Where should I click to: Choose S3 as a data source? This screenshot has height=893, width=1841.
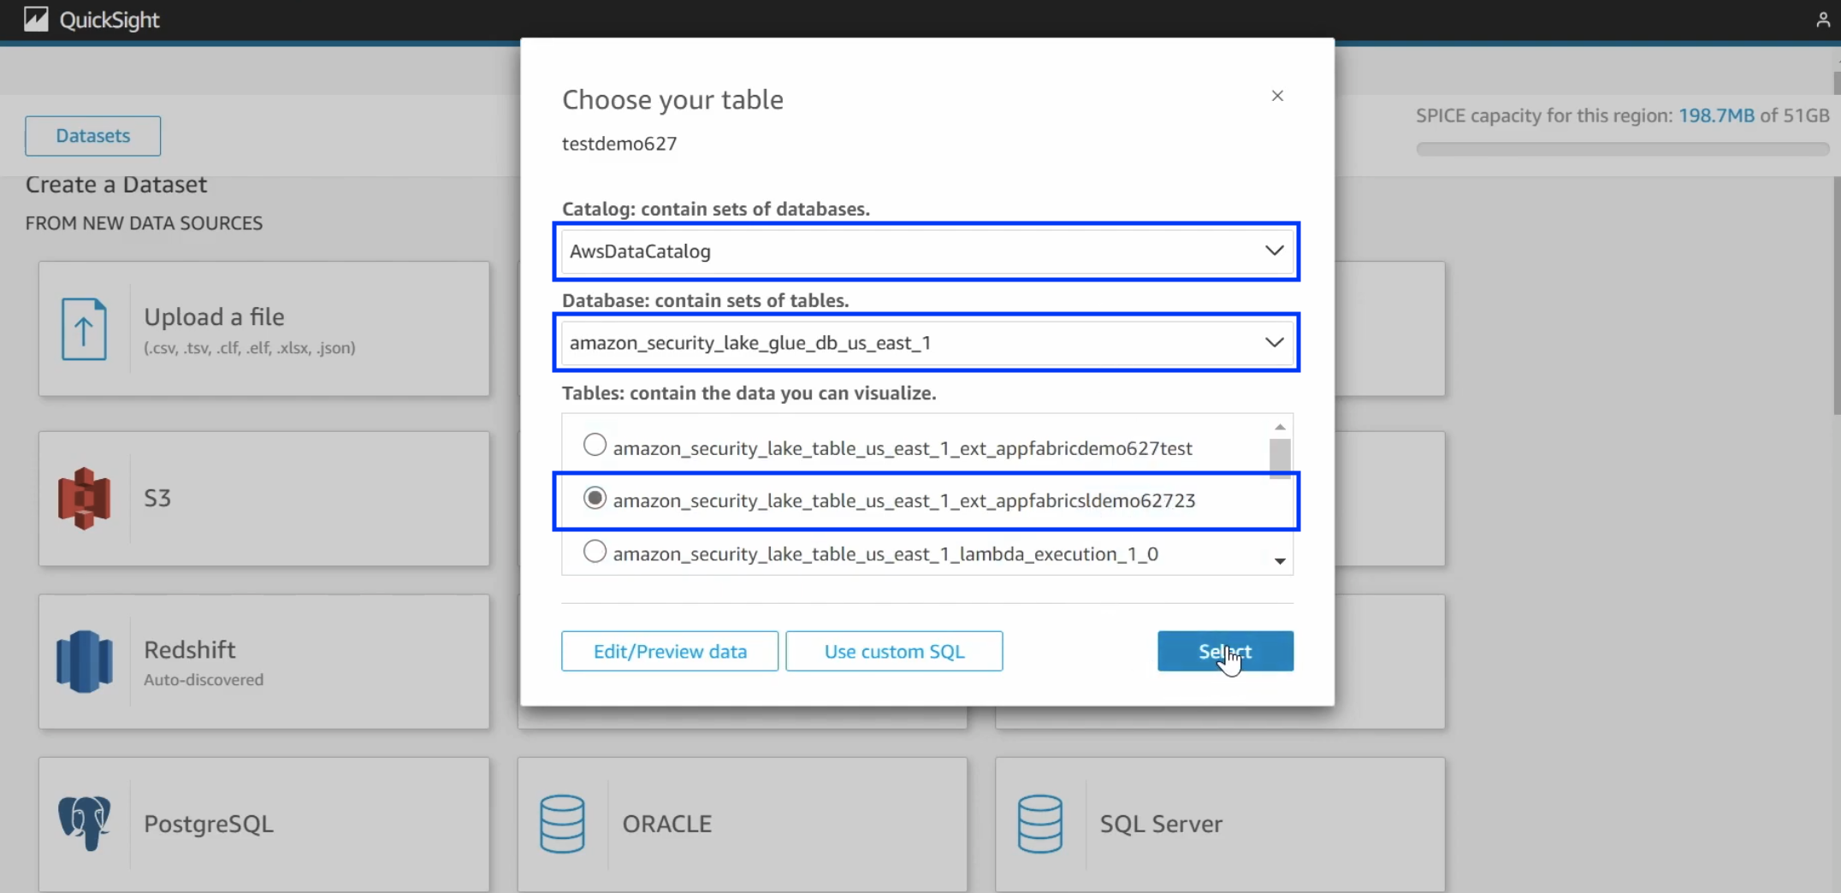point(263,498)
